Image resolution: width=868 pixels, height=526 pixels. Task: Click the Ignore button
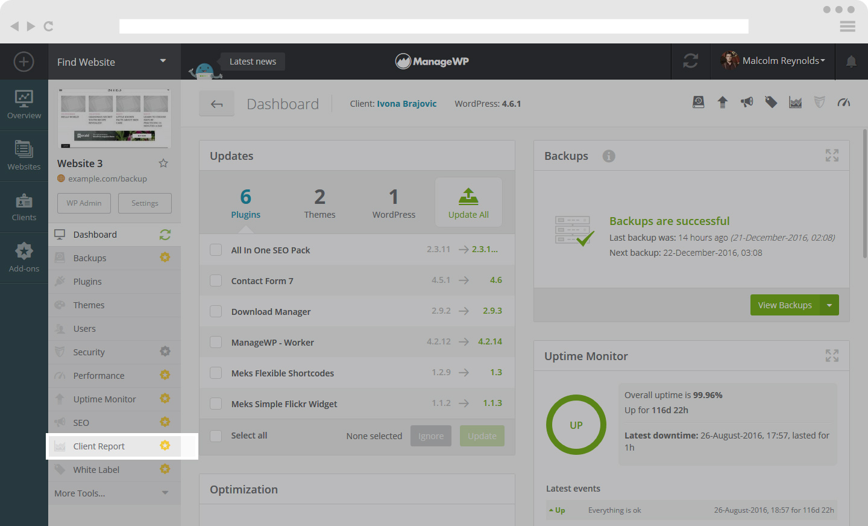point(431,436)
